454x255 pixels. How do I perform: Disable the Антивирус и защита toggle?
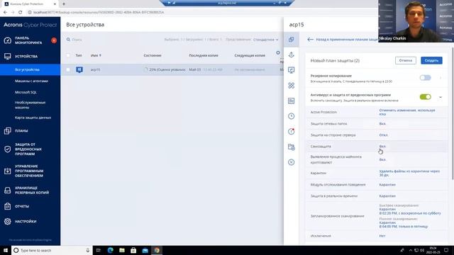pos(426,97)
